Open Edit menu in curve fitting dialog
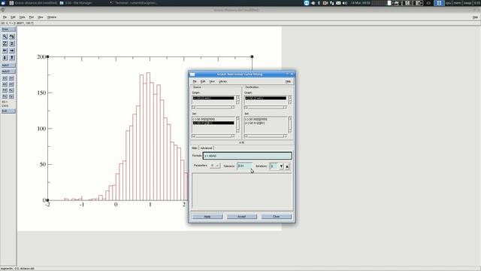Viewport: 481px width, 271px height. pos(203,81)
